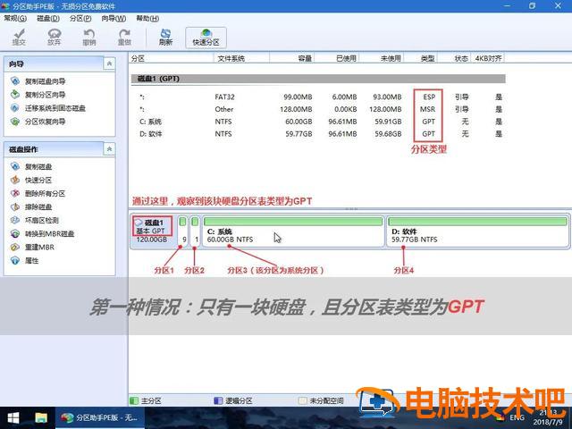The width and height of the screenshot is (572, 429).
Task: Click the 提交 (Commit) toolbar icon
Action: pyautogui.click(x=19, y=36)
